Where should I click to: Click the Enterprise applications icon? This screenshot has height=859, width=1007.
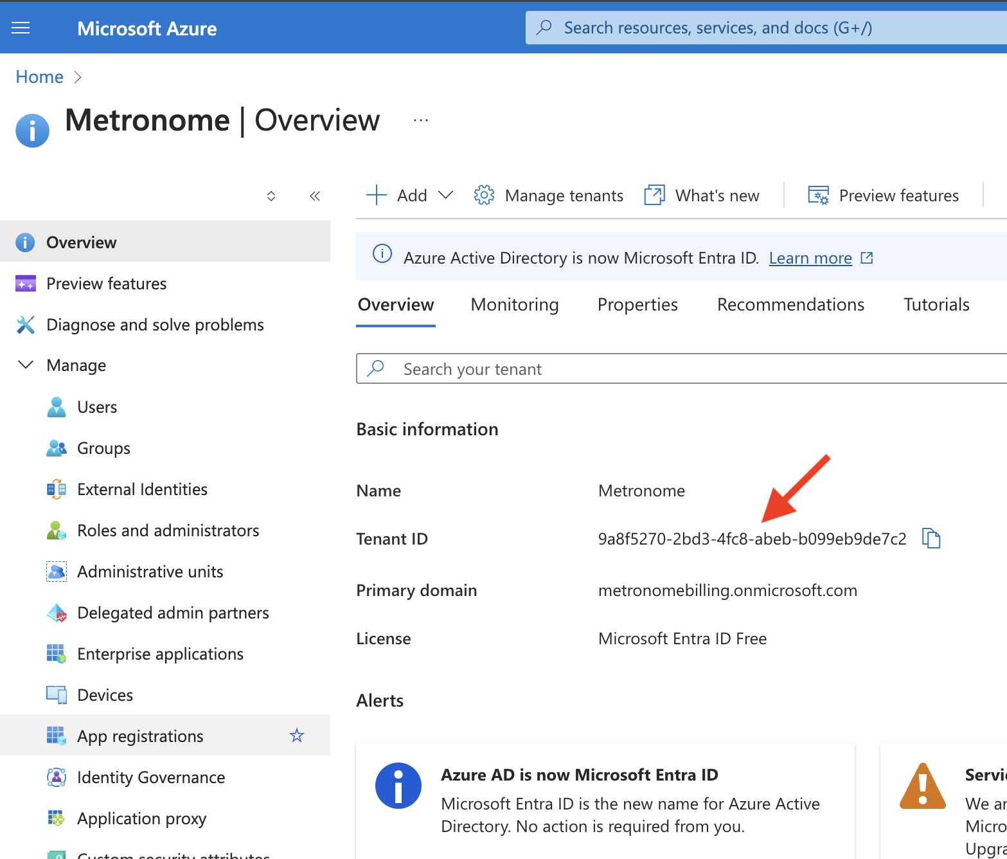[57, 654]
